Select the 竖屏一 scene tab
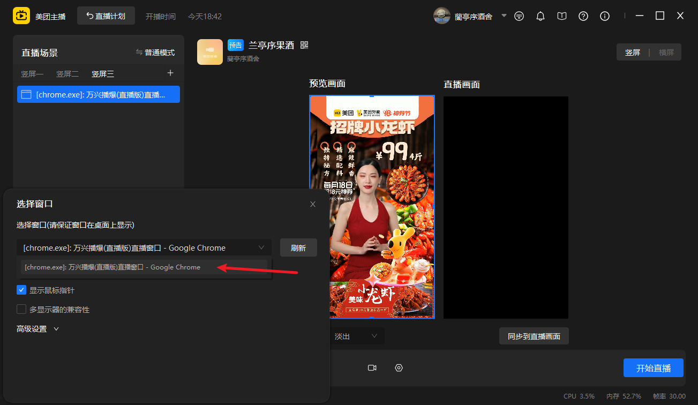 (32, 74)
